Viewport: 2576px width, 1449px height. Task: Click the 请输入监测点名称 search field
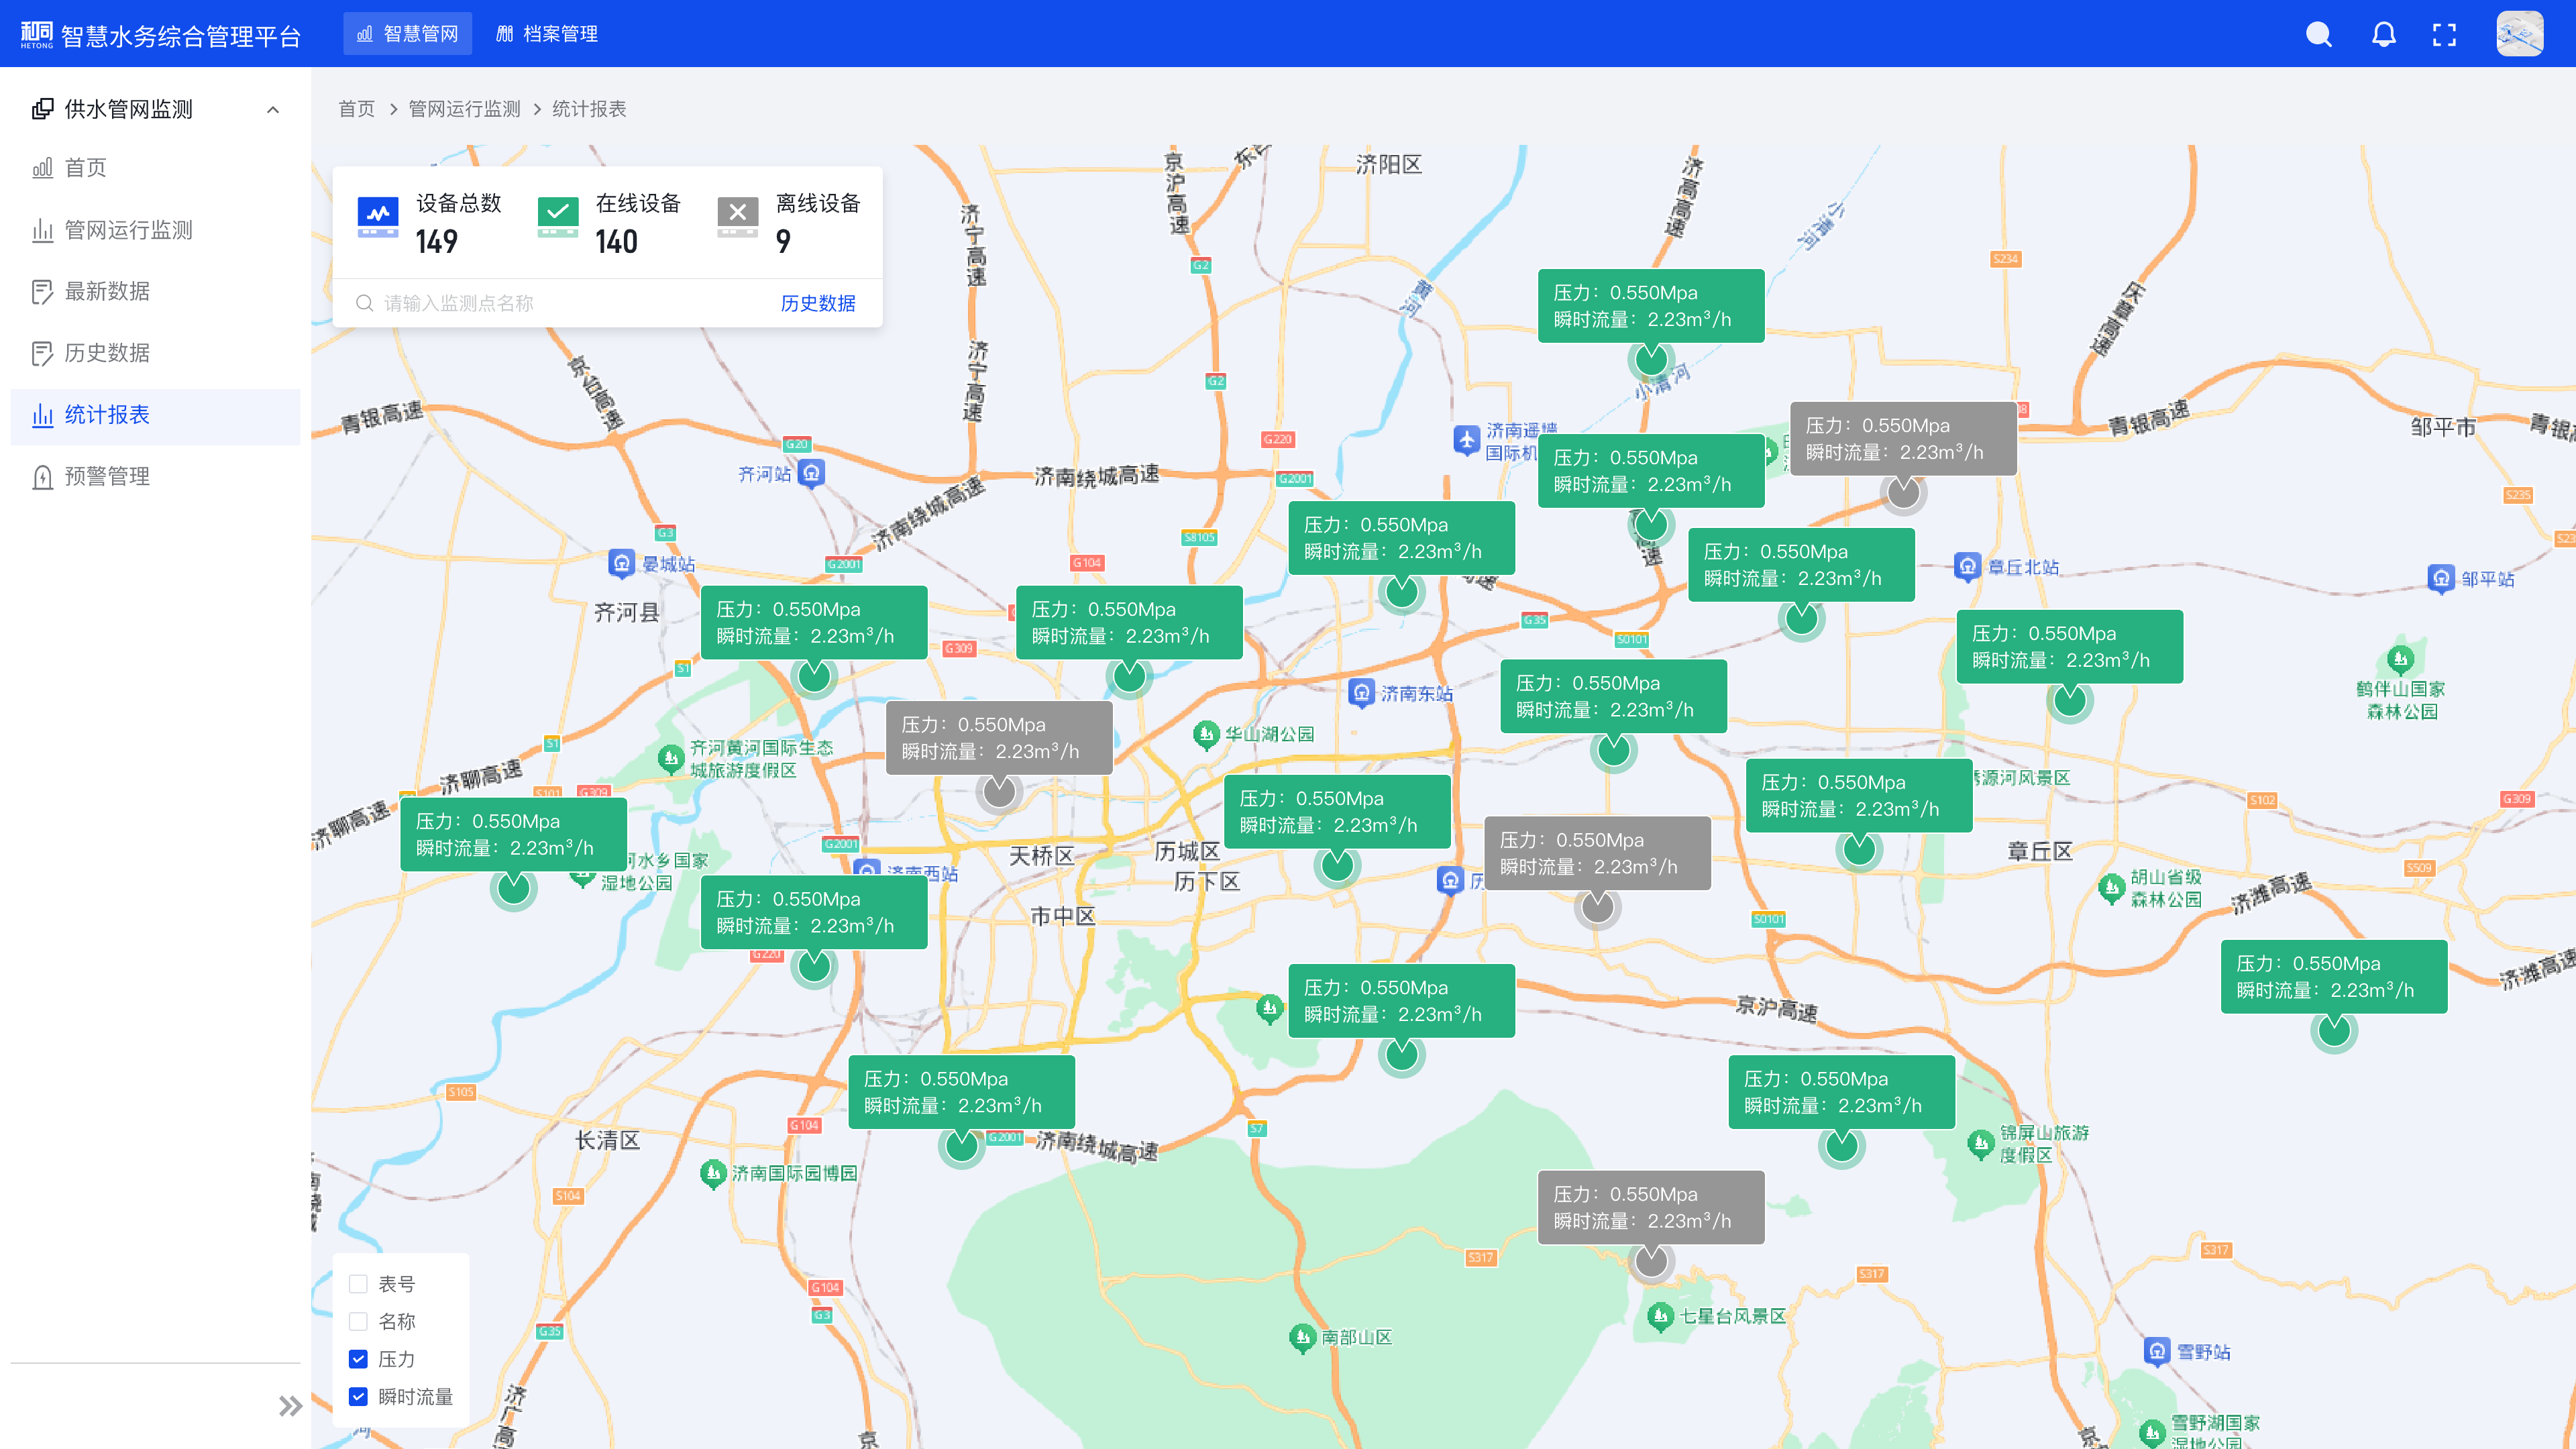pyautogui.click(x=500, y=303)
